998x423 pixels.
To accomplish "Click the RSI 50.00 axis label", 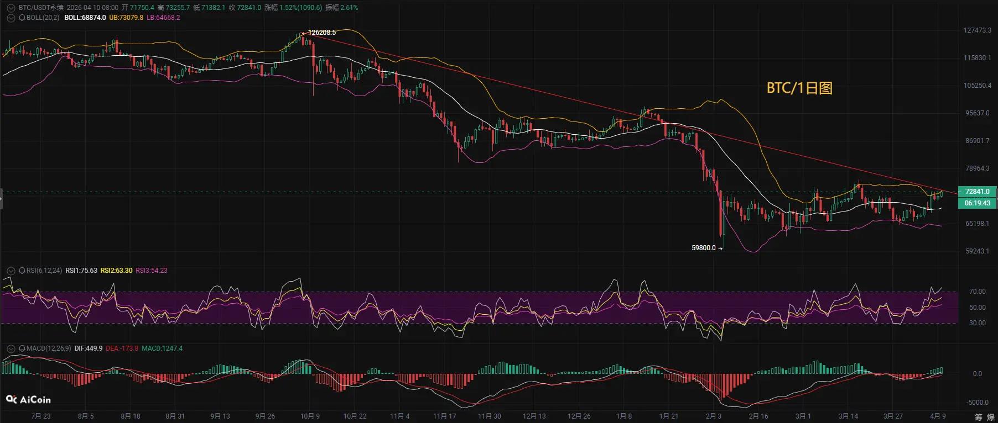I will 978,308.
